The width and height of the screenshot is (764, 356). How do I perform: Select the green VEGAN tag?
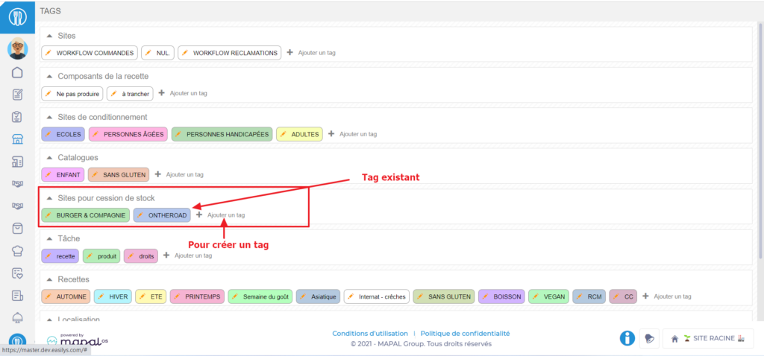[x=548, y=296]
